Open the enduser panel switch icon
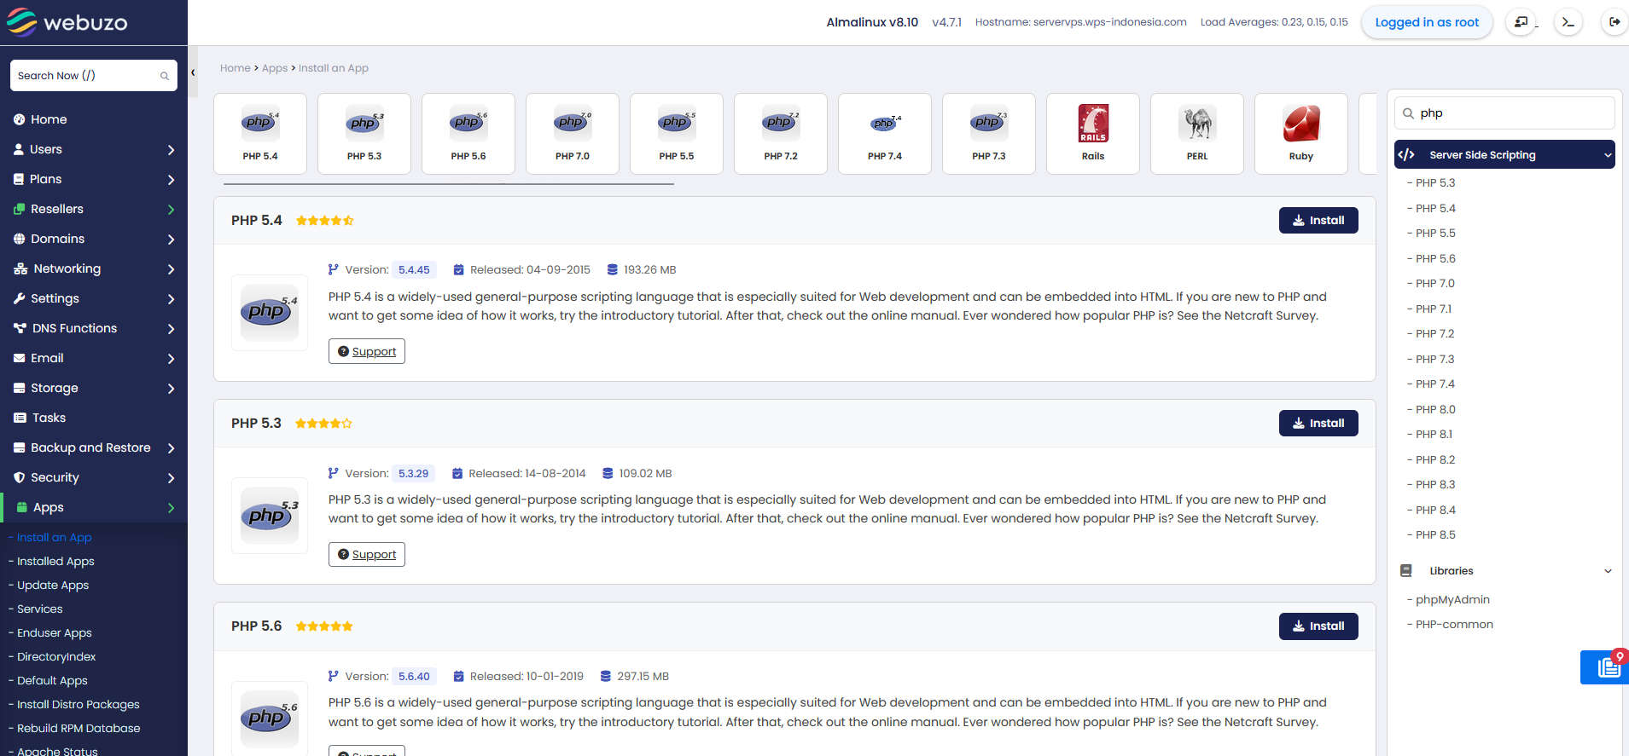The height and width of the screenshot is (756, 1629). [1521, 22]
